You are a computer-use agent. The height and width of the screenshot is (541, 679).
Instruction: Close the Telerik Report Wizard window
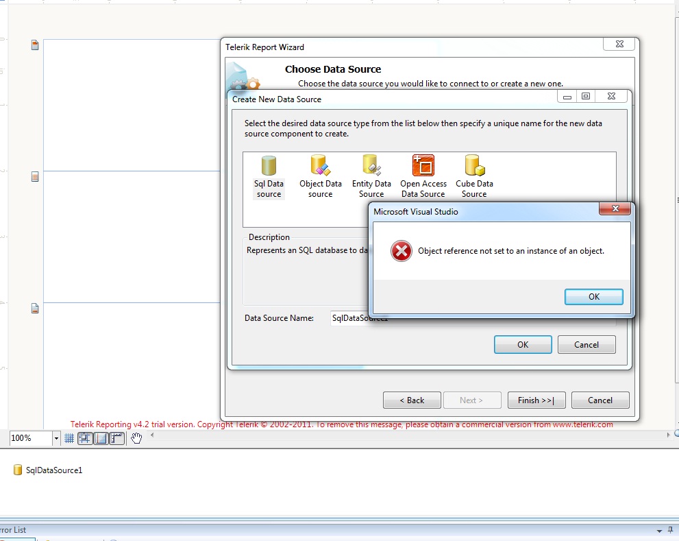pos(619,44)
